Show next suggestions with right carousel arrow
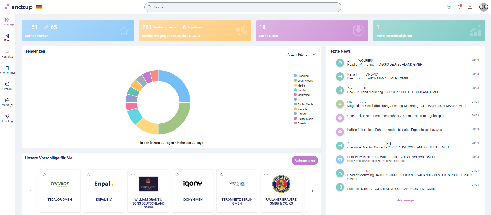This screenshot has height=215, width=491. pos(312,191)
